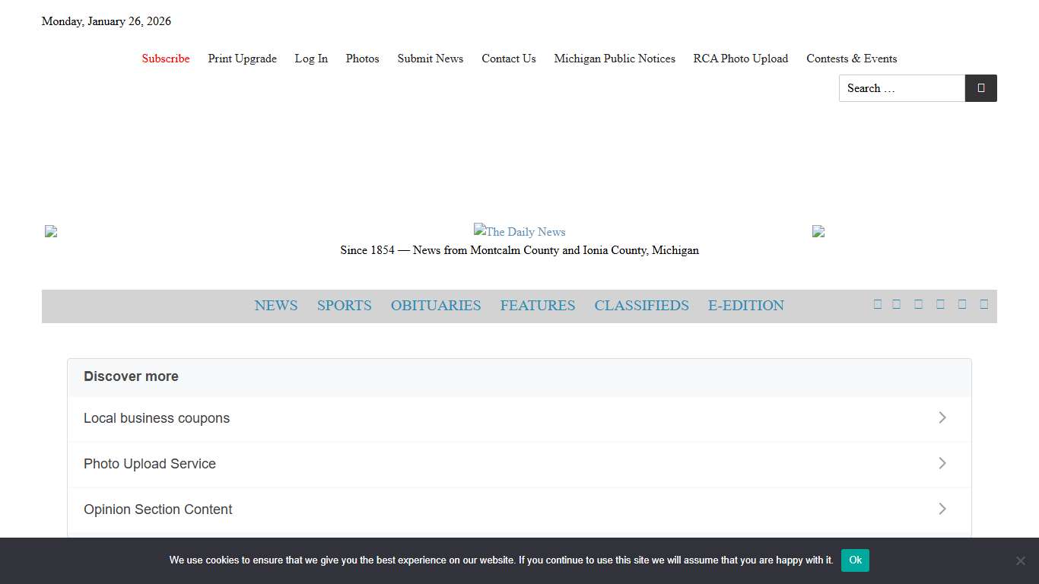1039x584 pixels.
Task: Click the last social icon in the gray navigation bar
Action: [x=983, y=304]
